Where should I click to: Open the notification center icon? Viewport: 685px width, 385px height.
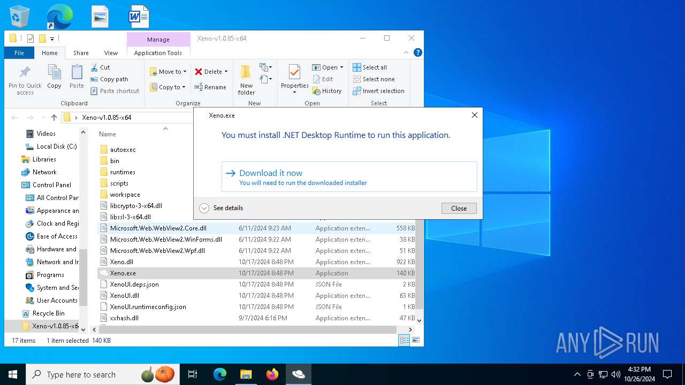tap(667, 374)
